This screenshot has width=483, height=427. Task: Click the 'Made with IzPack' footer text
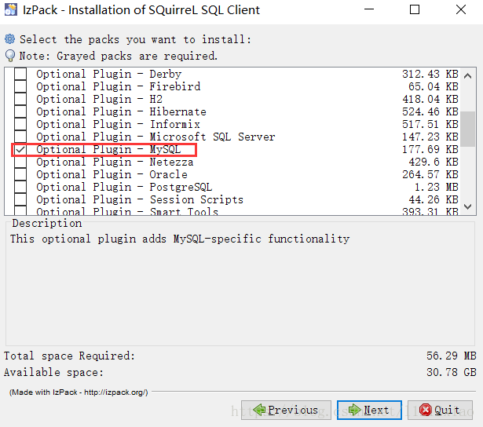click(79, 392)
